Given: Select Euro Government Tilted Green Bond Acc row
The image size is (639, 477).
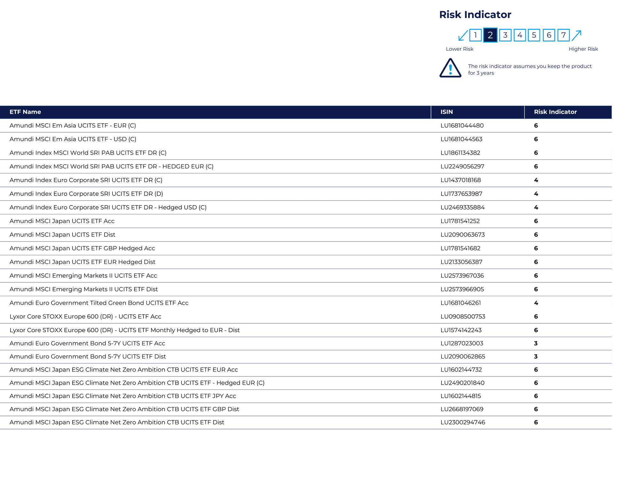Looking at the screenshot, I should [306, 303].
